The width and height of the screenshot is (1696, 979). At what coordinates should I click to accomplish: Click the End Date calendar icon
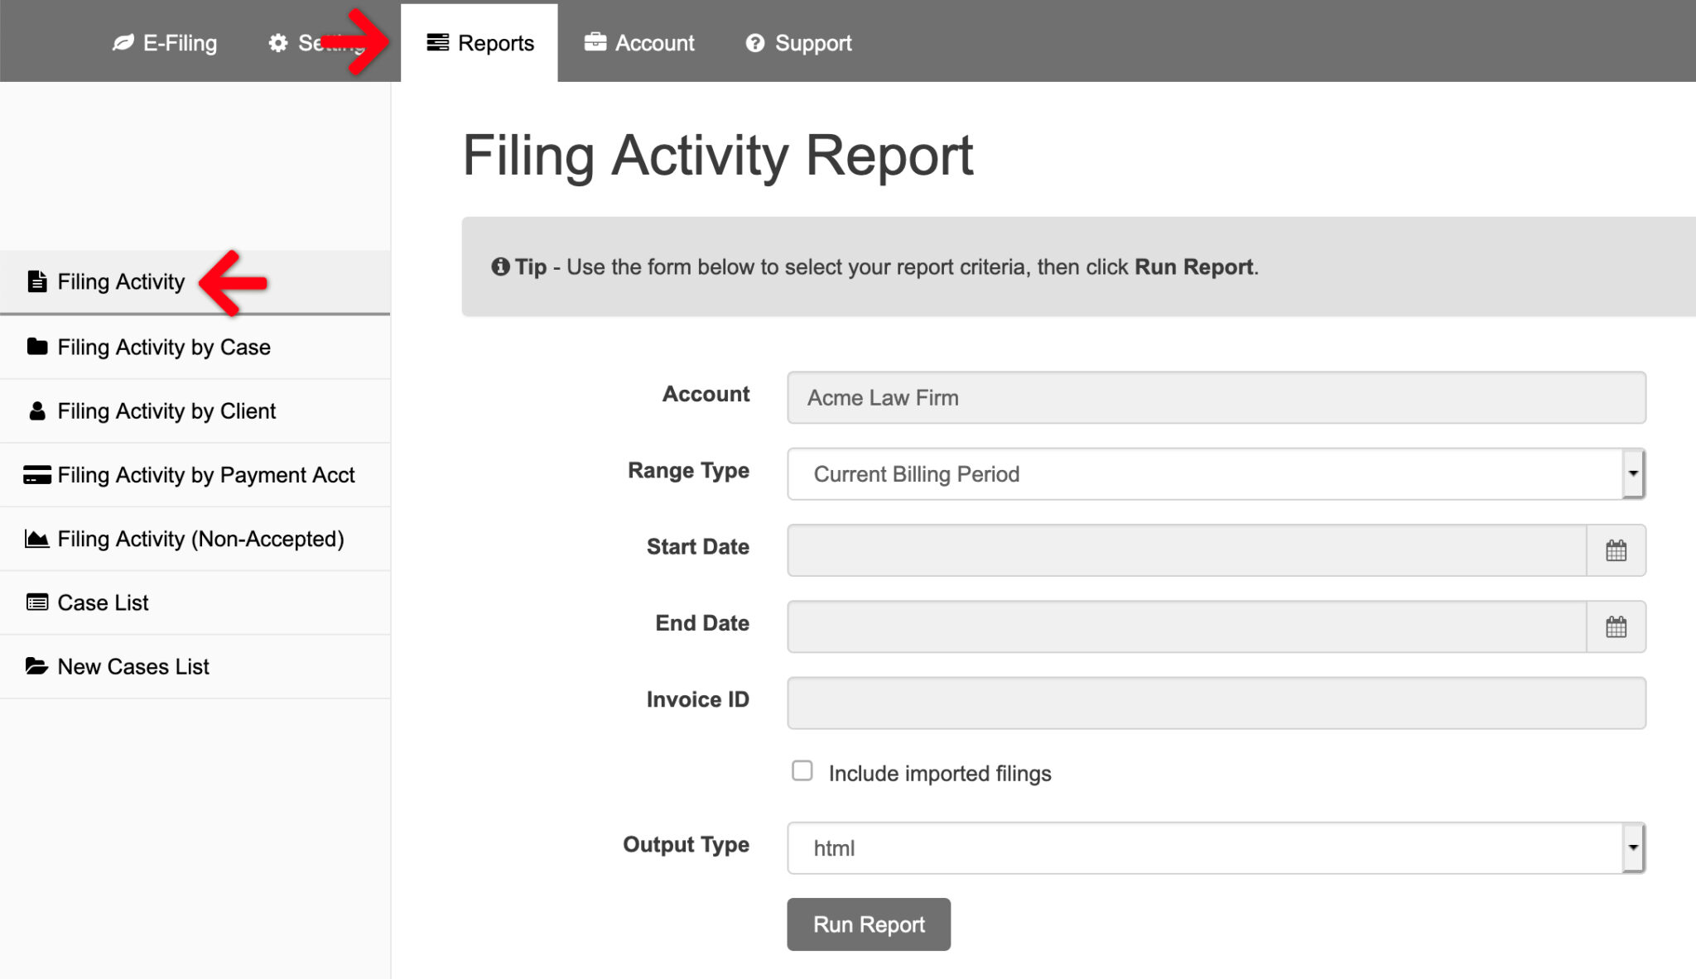click(x=1616, y=627)
